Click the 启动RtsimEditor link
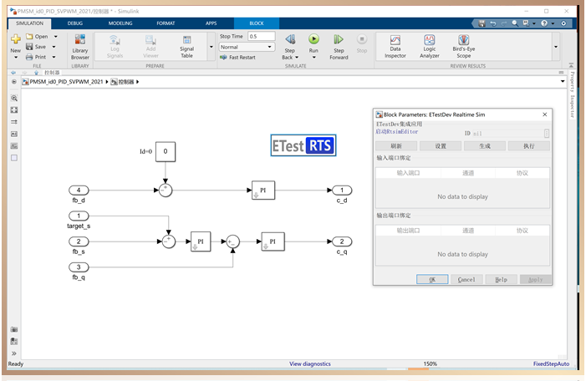The width and height of the screenshot is (586, 381). tap(397, 131)
